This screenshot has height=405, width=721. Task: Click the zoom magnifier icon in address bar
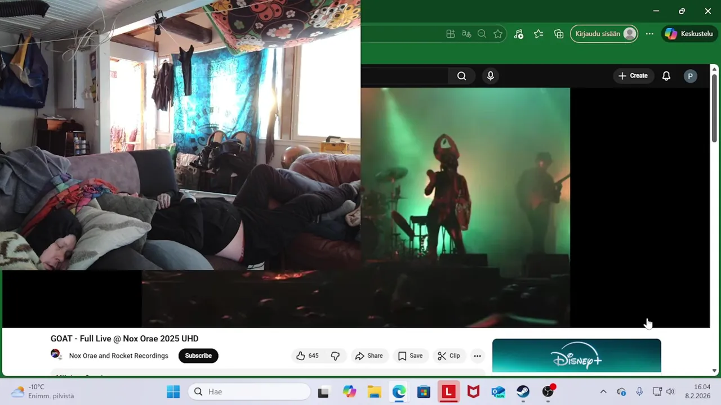tap(482, 34)
